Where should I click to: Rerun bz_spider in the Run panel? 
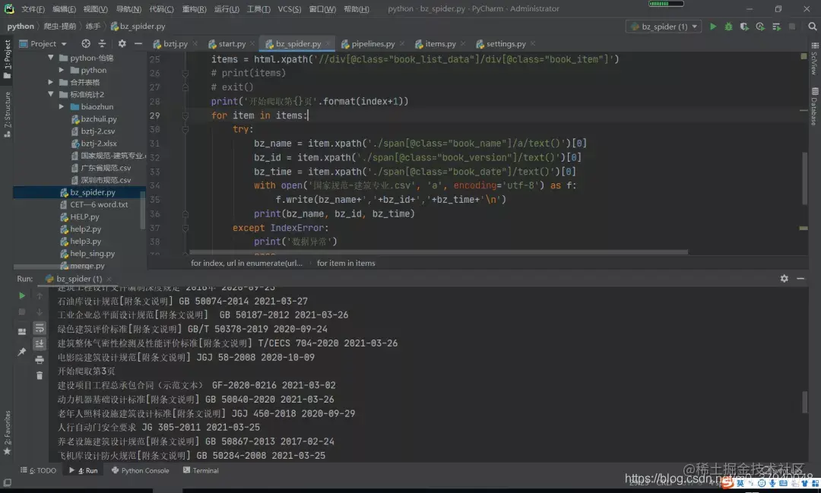(x=22, y=295)
